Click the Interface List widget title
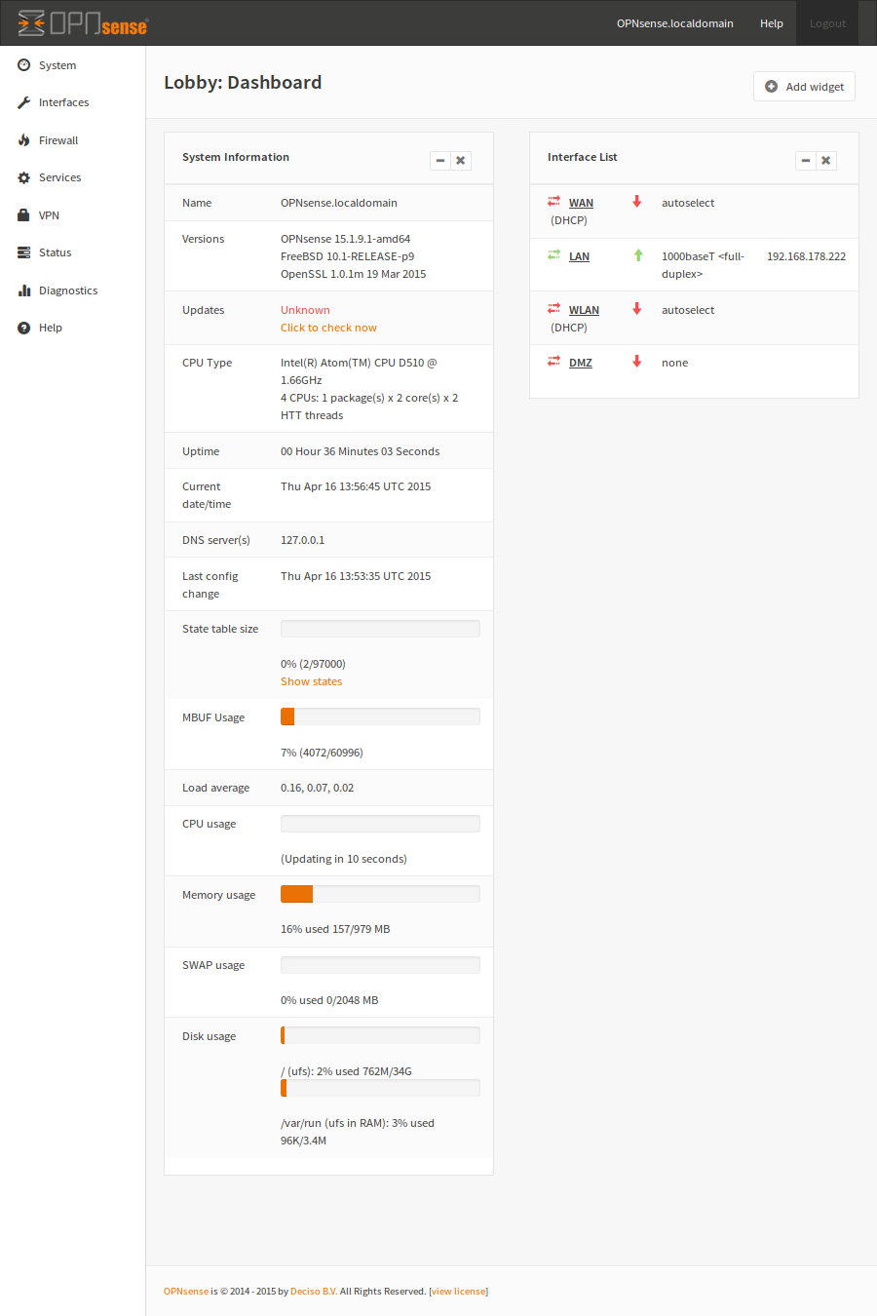Viewport: 877px width, 1316px height. [583, 157]
